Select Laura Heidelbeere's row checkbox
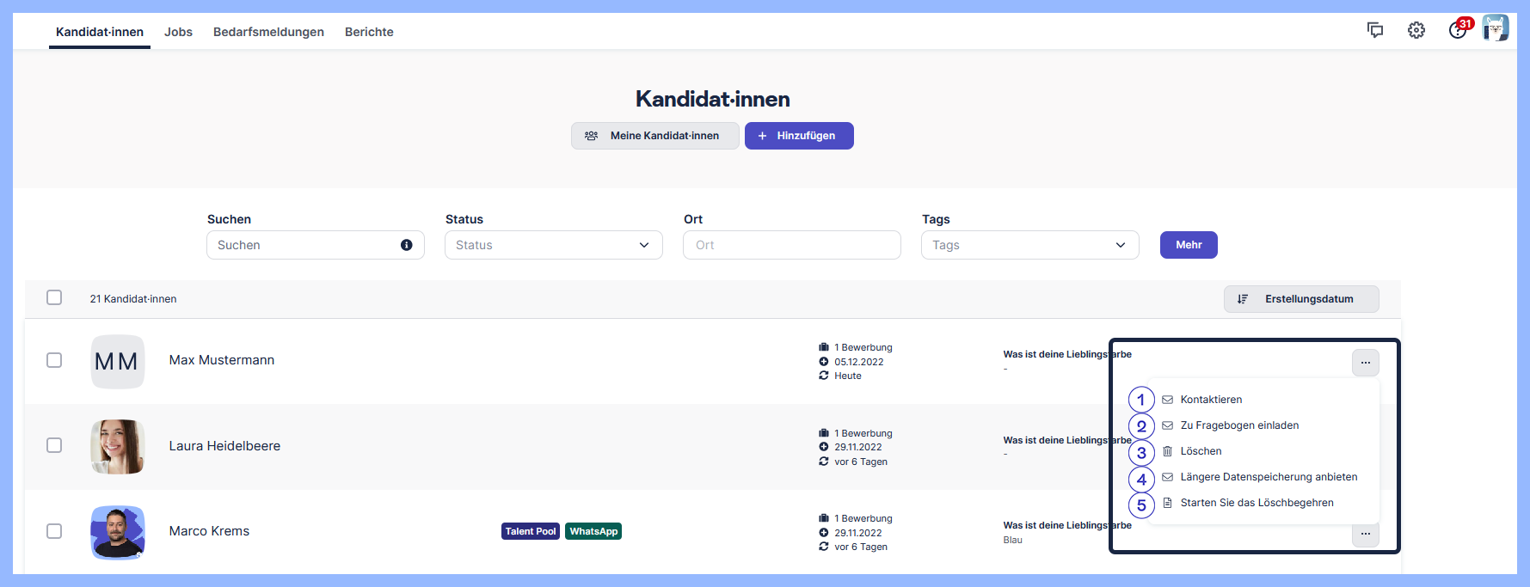 54,445
